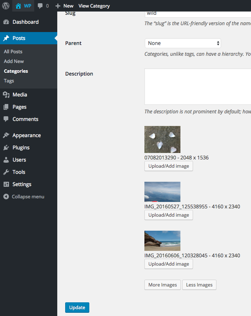Click the WordPress logo icon
The image size is (251, 316).
tap(6, 6)
